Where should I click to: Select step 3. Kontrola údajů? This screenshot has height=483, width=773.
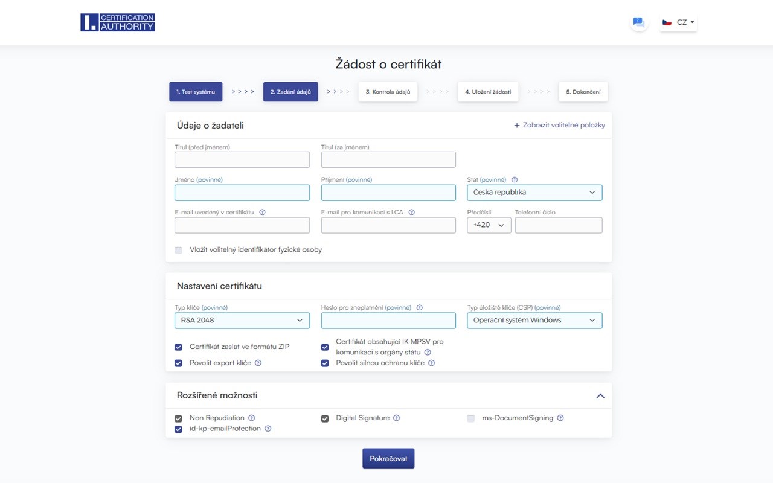pos(388,92)
